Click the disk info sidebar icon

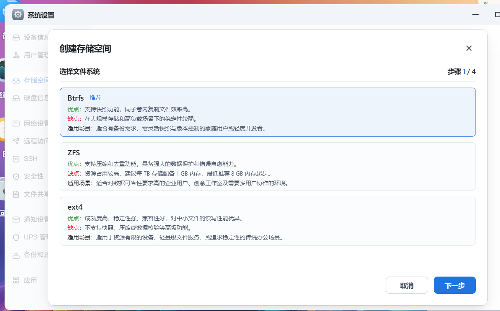pos(16,98)
